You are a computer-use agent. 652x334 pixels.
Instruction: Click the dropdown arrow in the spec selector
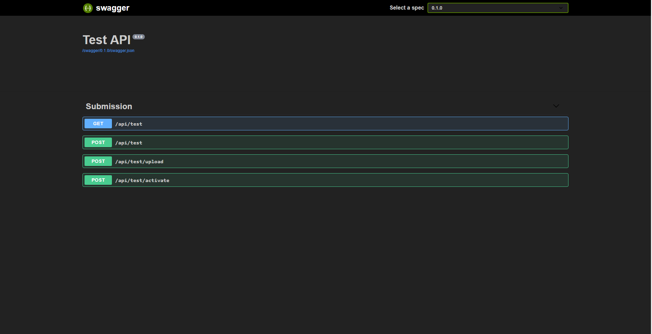561,8
